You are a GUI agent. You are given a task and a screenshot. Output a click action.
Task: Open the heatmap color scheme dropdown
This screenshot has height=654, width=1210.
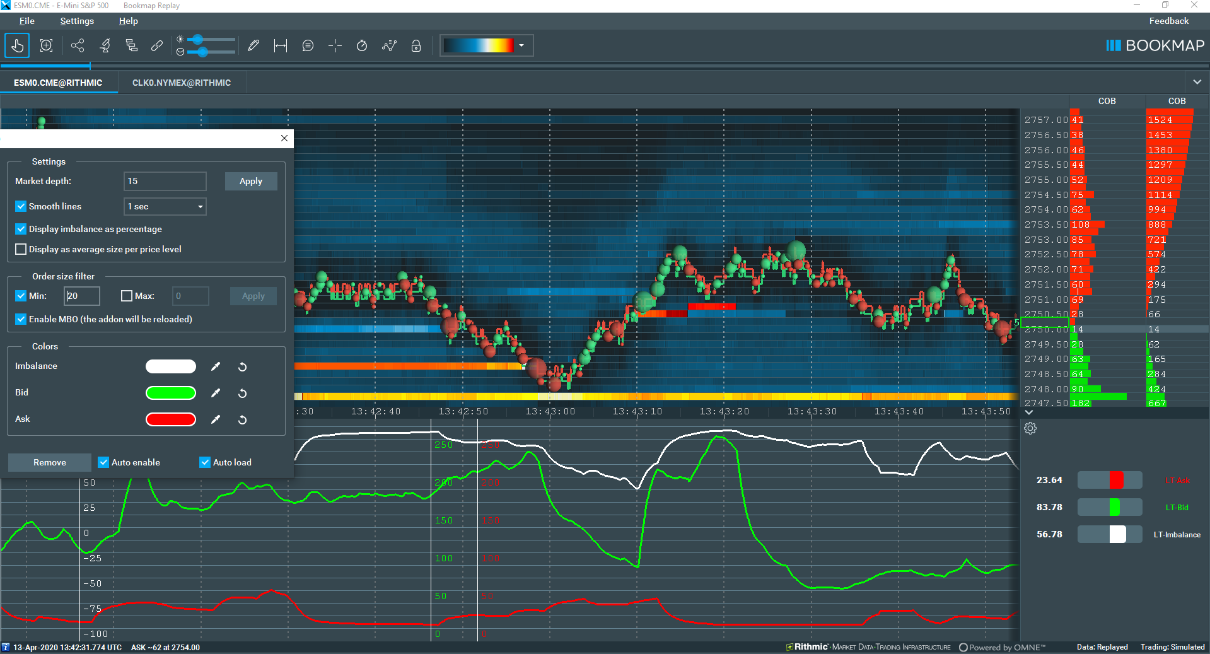tap(521, 45)
